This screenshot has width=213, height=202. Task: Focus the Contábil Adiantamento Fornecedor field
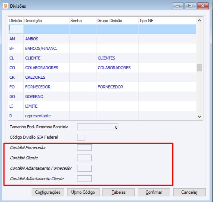pos(84,168)
